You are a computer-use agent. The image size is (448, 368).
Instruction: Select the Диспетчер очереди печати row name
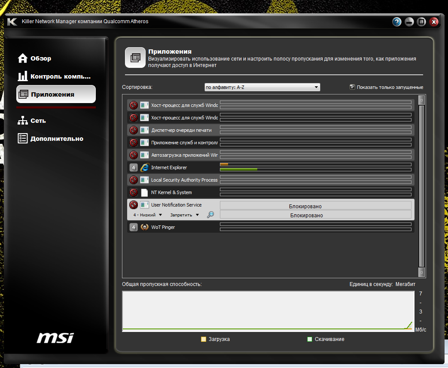coord(181,130)
